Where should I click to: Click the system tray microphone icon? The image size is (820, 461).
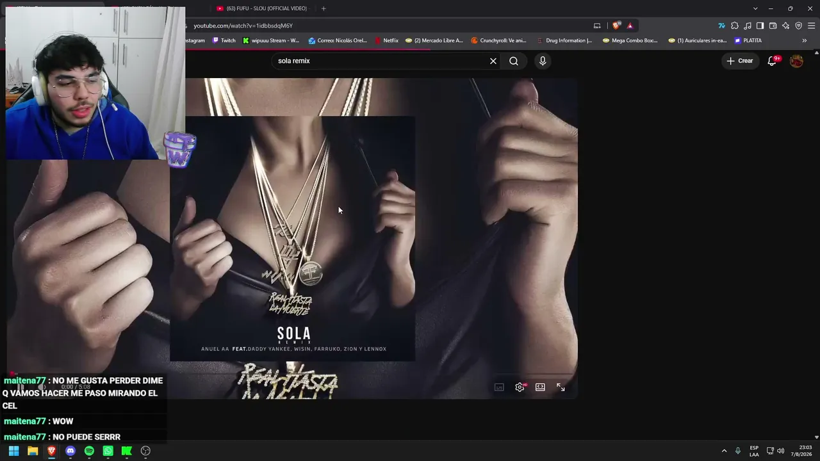point(738,451)
